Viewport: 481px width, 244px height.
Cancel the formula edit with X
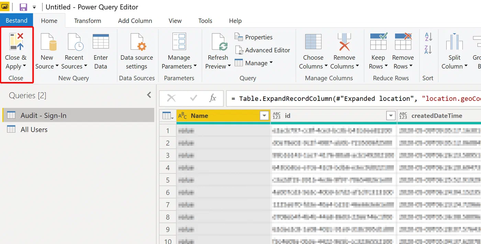coord(171,98)
